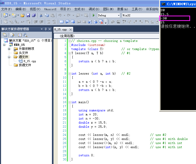196x164 pixels.
Task: Go to Next Bookmark icon
Action: 73,22
